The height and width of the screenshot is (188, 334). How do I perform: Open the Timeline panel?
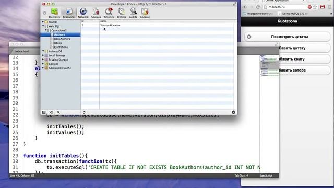109,13
